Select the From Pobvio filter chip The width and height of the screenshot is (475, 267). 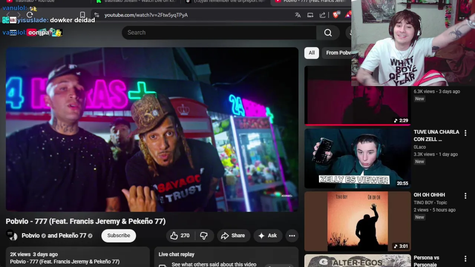click(337, 53)
